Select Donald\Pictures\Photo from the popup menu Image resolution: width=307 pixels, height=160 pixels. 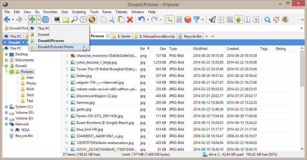(x=55, y=47)
